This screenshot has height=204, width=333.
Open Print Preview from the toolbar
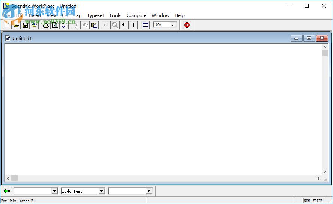coord(55,25)
